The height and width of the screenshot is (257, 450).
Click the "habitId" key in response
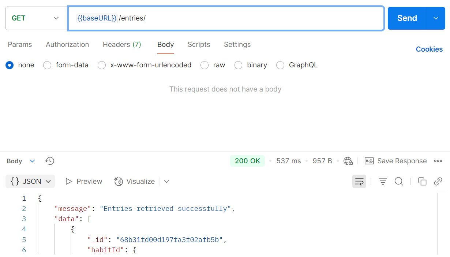click(106, 250)
